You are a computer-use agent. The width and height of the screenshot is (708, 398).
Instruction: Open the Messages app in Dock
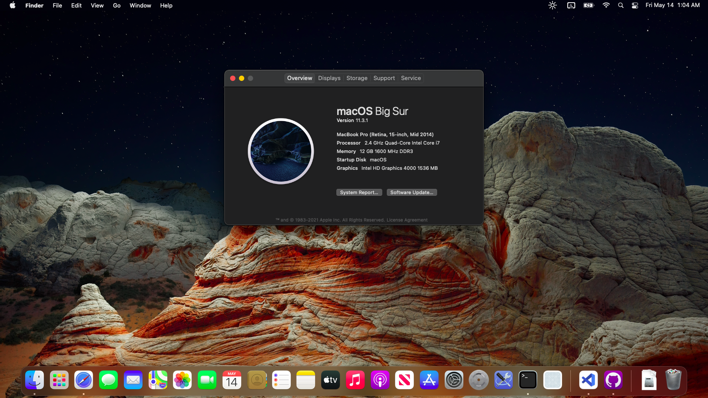click(108, 380)
